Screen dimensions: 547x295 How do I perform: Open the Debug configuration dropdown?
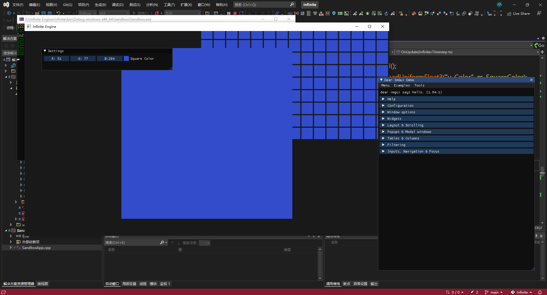(x=87, y=13)
